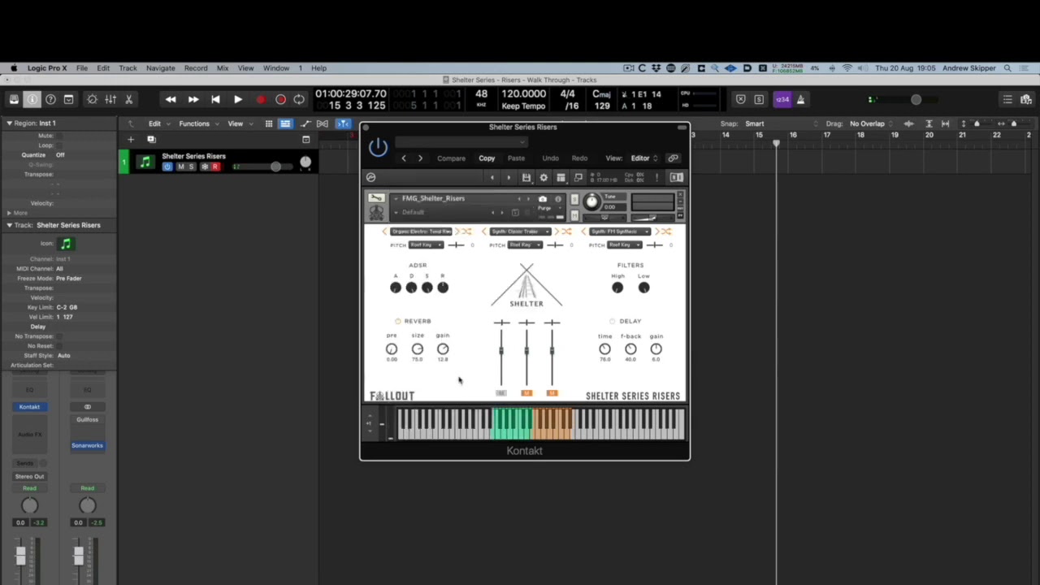The image size is (1040, 585).
Task: Click Copy in plugin header
Action: [487, 158]
